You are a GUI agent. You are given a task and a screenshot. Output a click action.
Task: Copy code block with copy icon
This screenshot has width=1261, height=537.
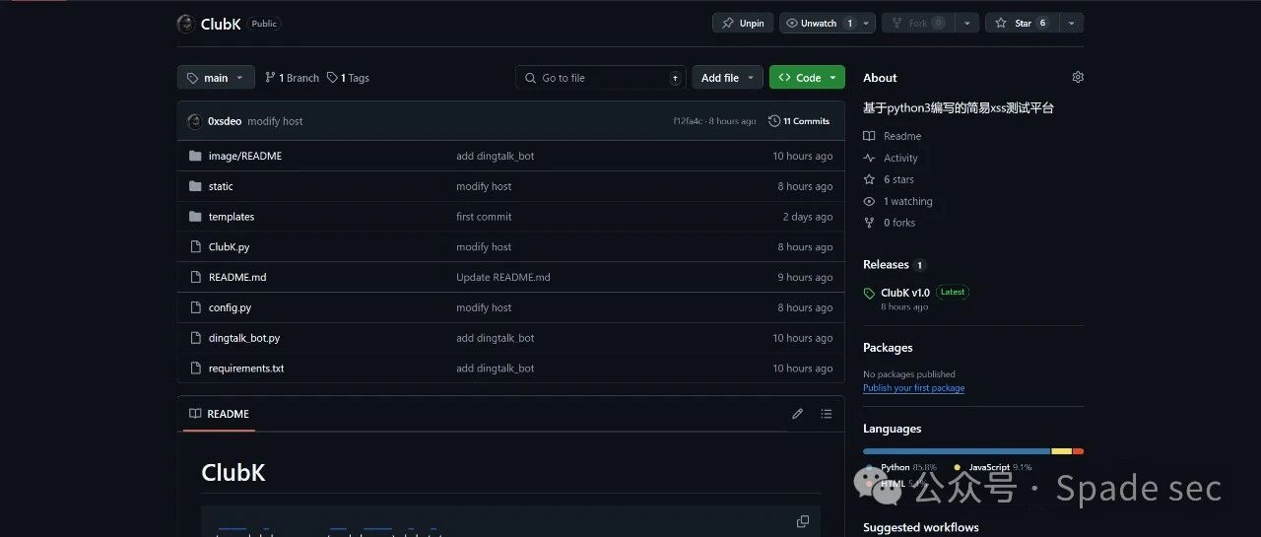coord(803,521)
